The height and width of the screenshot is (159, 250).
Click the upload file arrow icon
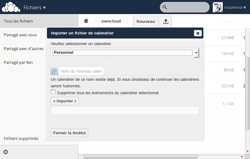click(x=166, y=21)
